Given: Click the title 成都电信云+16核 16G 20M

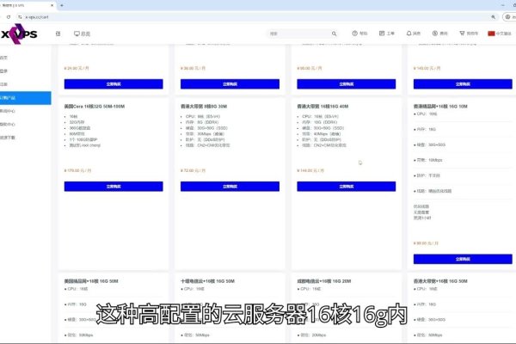Looking at the screenshot, I should (x=324, y=281).
